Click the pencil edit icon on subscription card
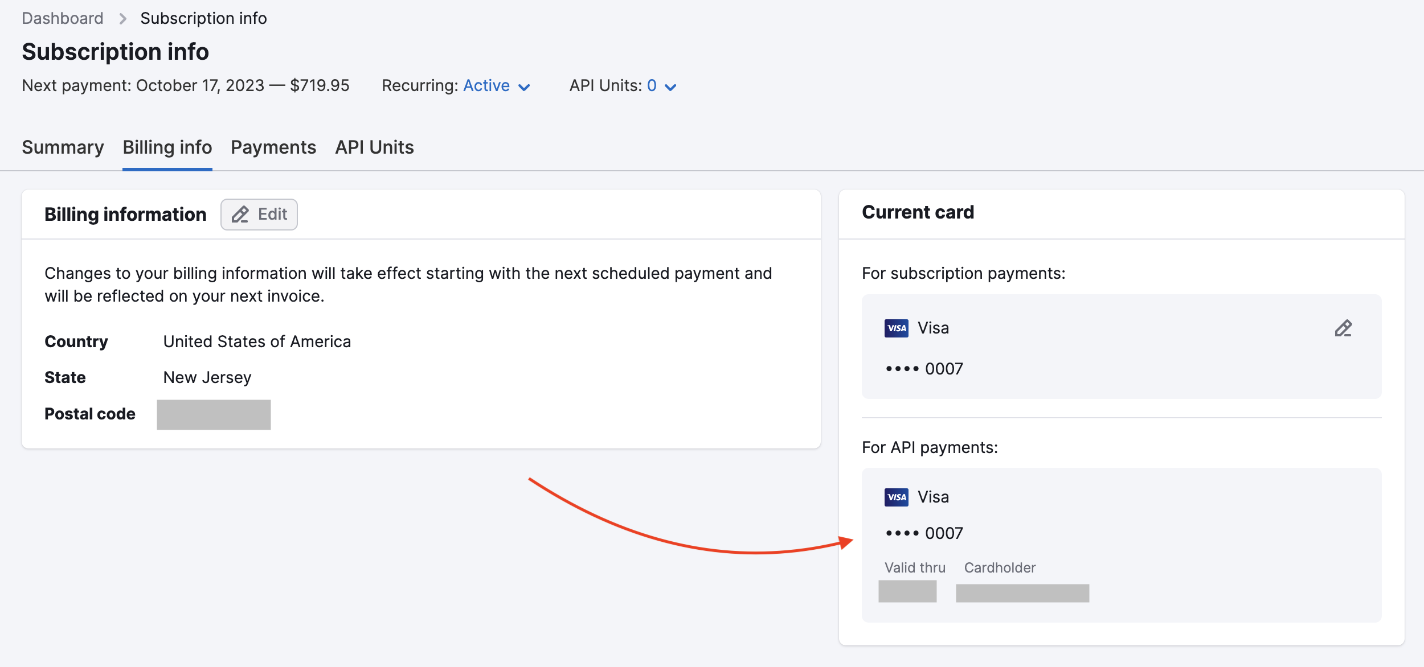Image resolution: width=1424 pixels, height=667 pixels. pyautogui.click(x=1344, y=328)
